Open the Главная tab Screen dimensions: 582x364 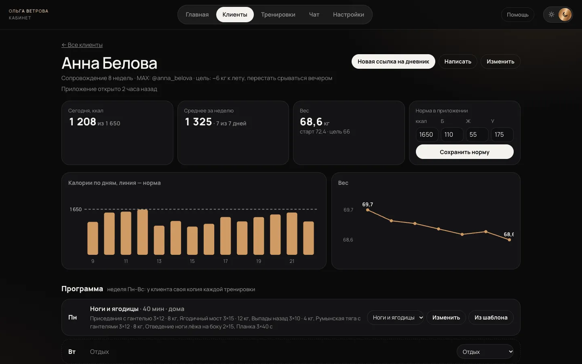pyautogui.click(x=197, y=15)
